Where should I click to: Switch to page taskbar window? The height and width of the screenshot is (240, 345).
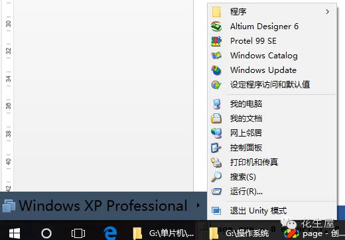[x=314, y=233]
